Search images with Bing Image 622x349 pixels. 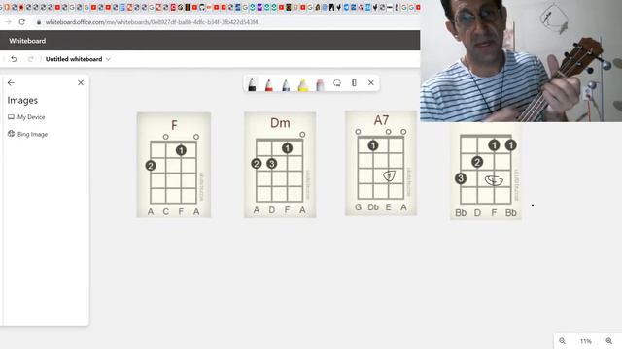tap(28, 134)
